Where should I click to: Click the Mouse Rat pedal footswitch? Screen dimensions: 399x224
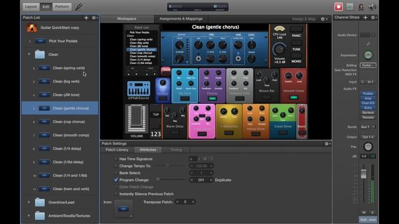[x=266, y=97]
